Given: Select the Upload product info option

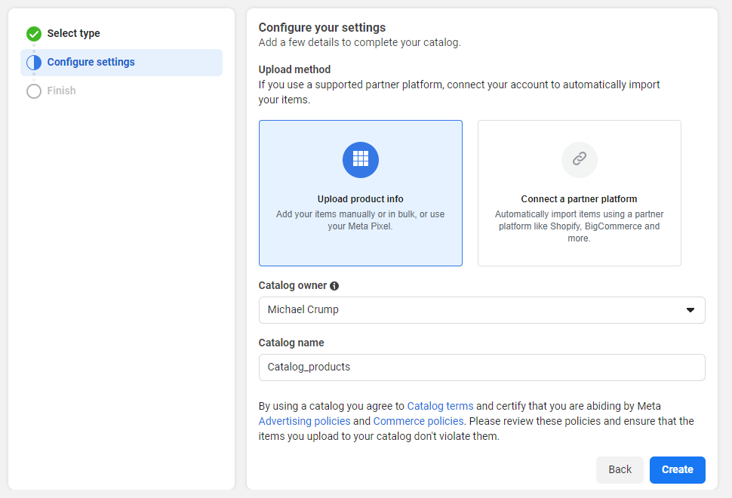Looking at the screenshot, I should pyautogui.click(x=361, y=193).
